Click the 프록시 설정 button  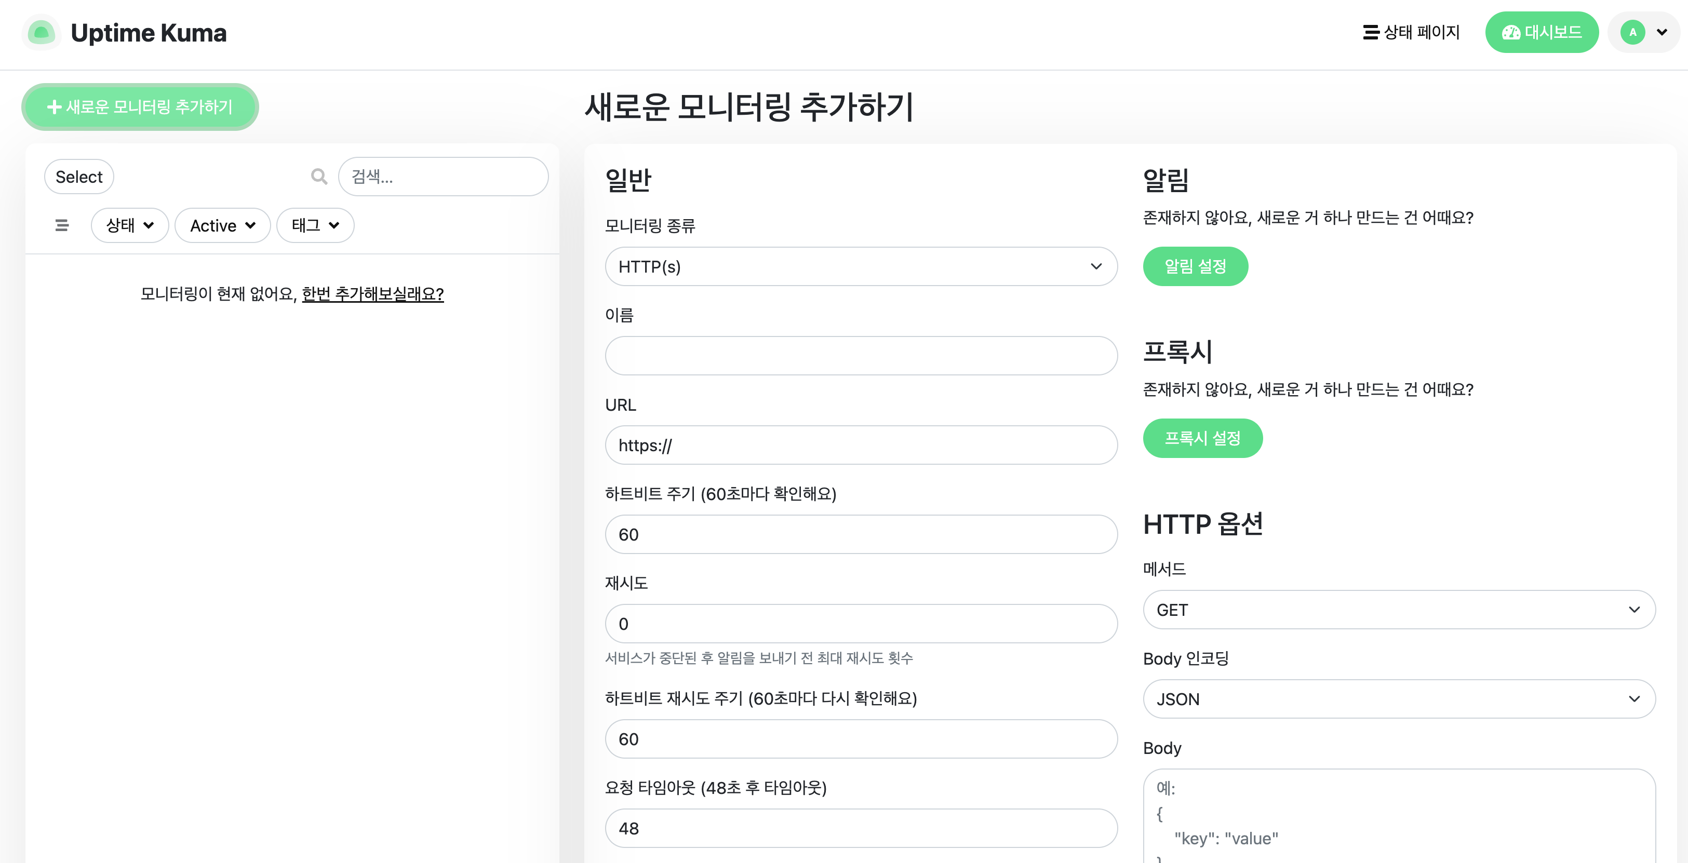[1202, 438]
